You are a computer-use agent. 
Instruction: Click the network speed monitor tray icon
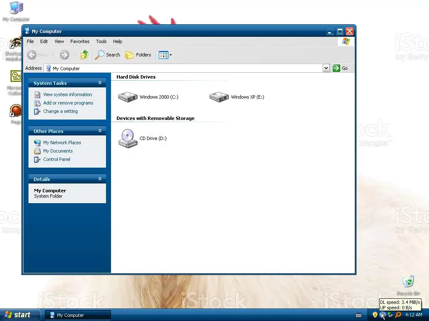pyautogui.click(x=383, y=315)
